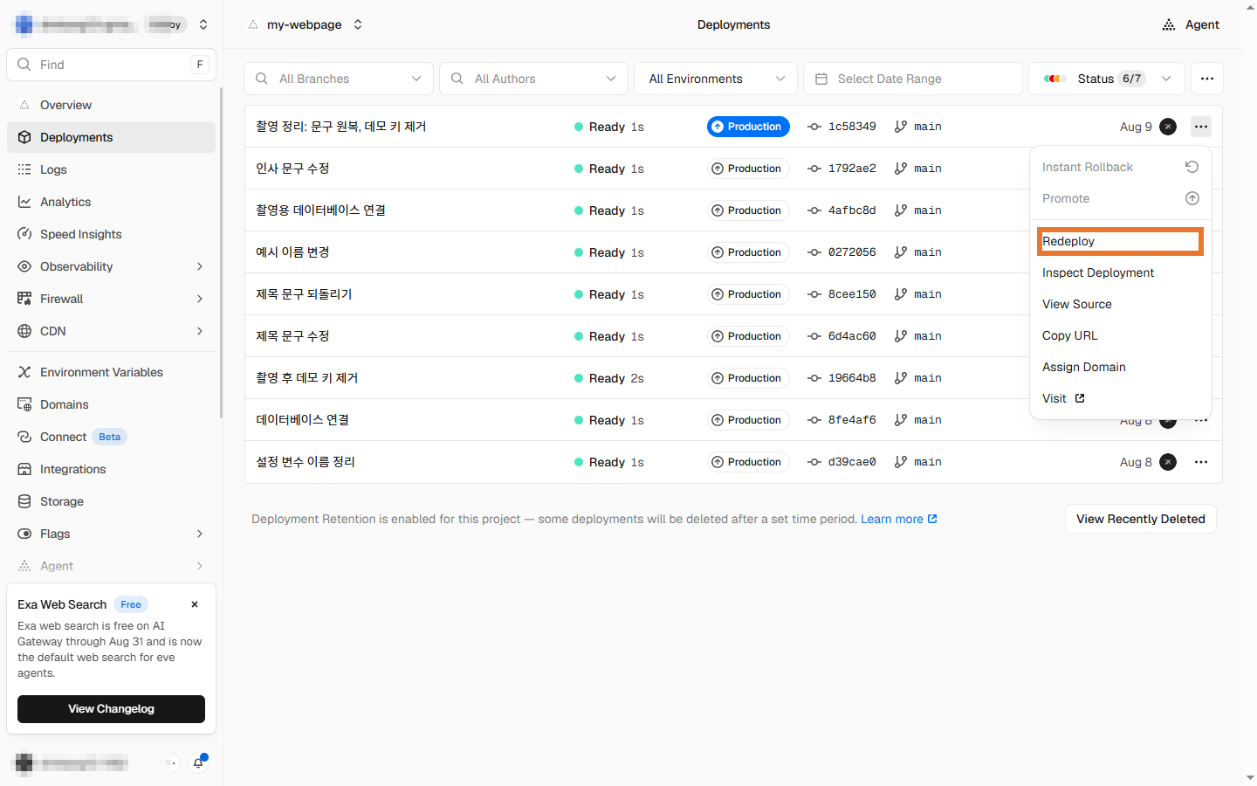This screenshot has width=1257, height=786.
Task: Choose View Source from the menu
Action: (1121, 304)
